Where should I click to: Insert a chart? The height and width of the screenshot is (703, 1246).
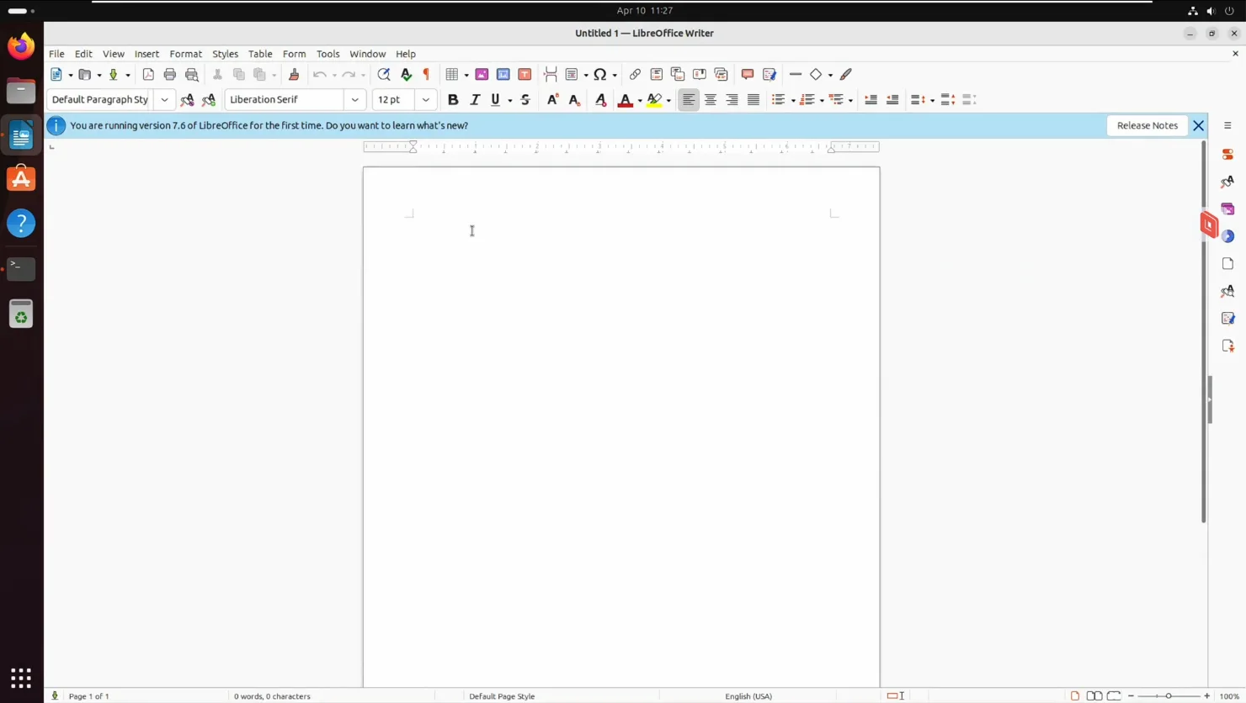tap(503, 75)
